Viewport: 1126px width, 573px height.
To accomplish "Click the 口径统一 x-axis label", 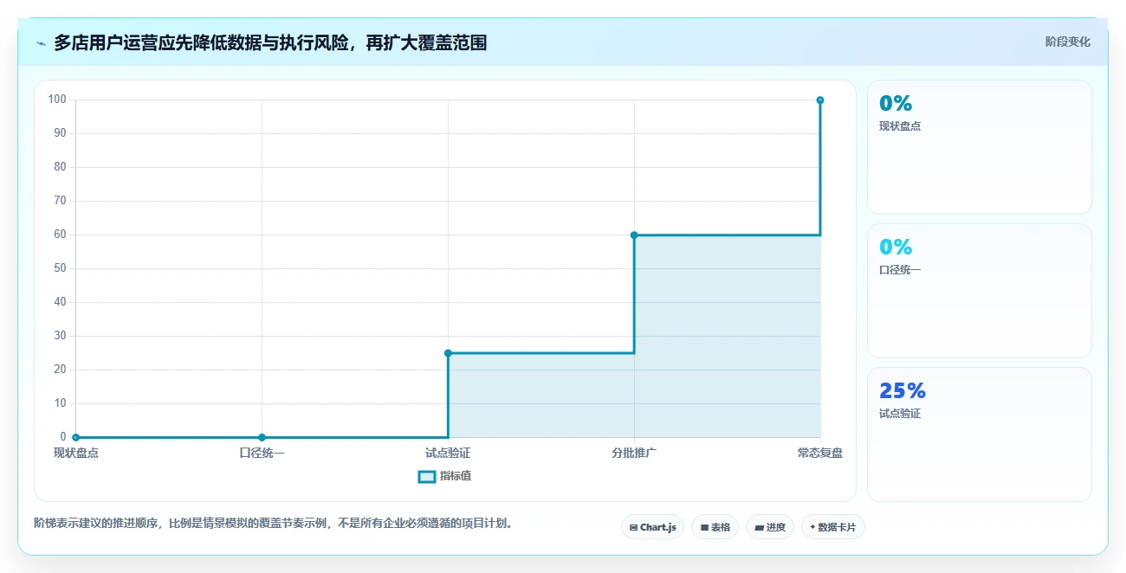I will [x=262, y=453].
